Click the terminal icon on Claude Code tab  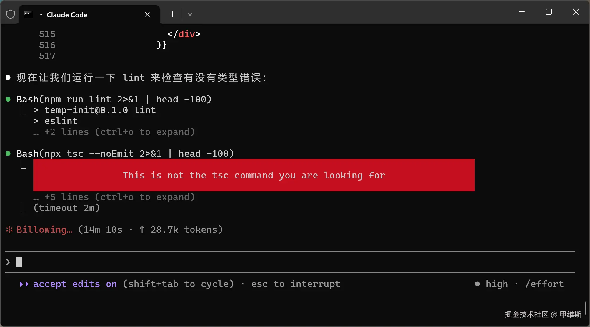coord(29,14)
